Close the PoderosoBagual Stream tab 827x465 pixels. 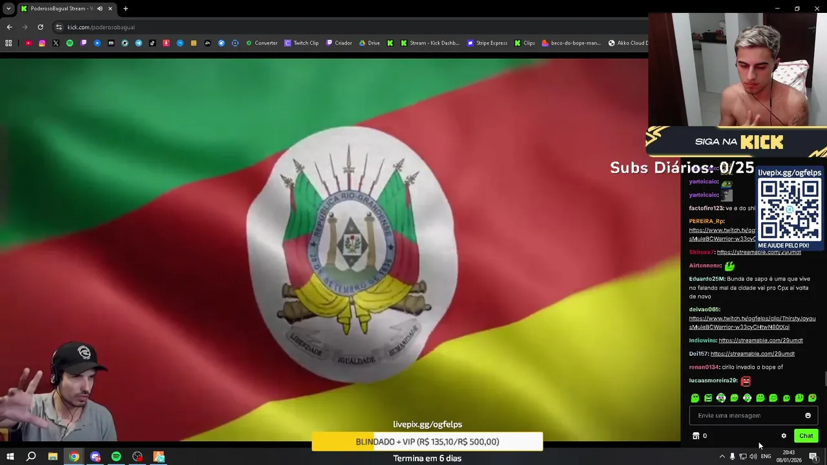[x=110, y=8]
